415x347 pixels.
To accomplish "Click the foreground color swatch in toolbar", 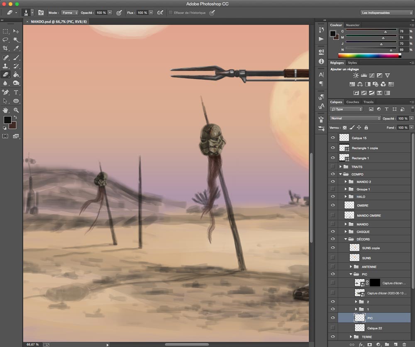I will [x=7, y=120].
